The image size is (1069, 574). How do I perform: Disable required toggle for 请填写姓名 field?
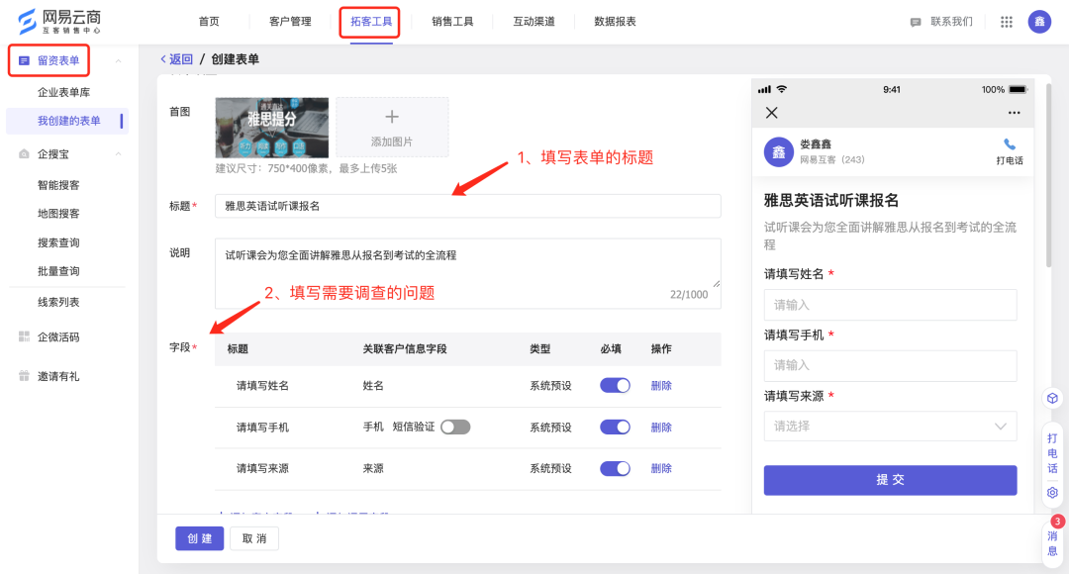pos(614,385)
